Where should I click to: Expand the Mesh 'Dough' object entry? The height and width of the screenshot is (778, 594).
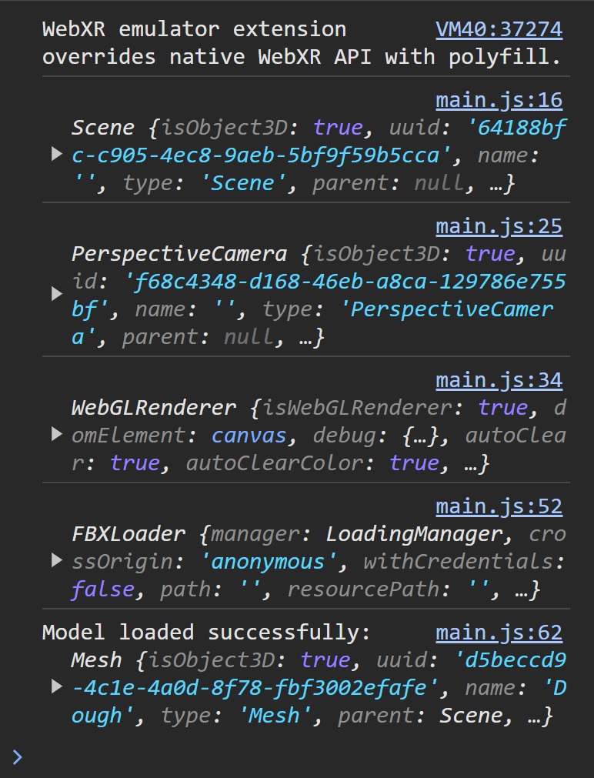[x=57, y=687]
